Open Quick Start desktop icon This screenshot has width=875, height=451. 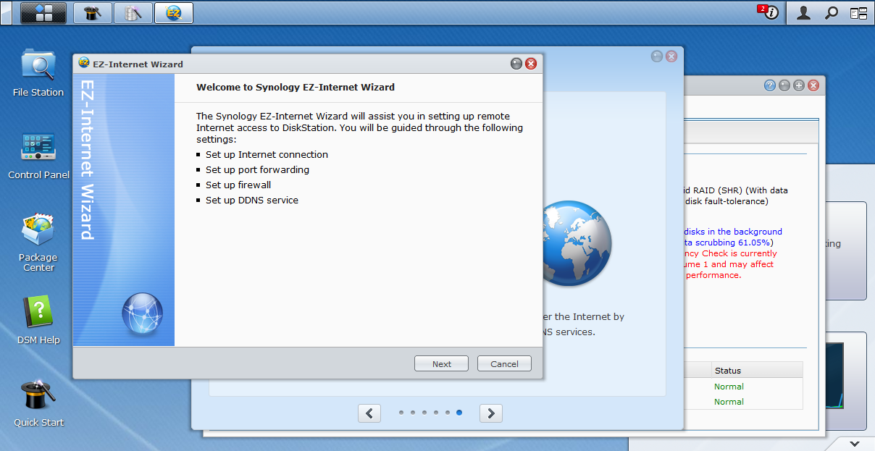point(38,402)
